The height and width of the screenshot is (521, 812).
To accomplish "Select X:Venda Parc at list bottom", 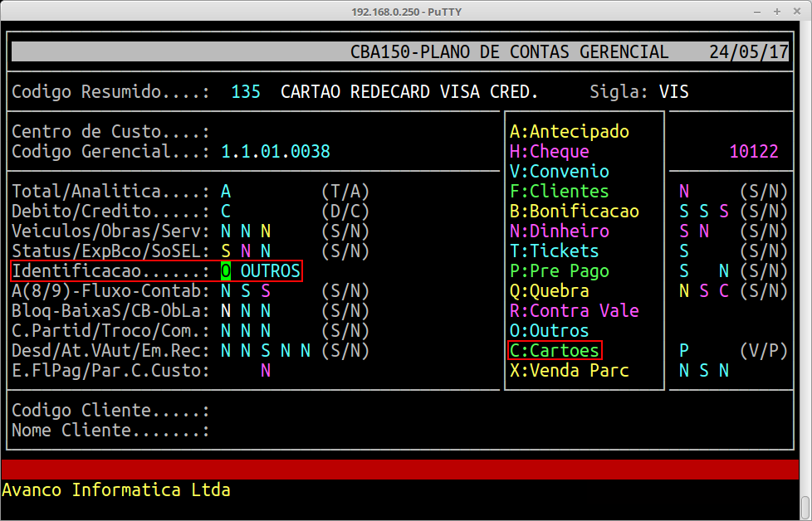I will click(570, 371).
